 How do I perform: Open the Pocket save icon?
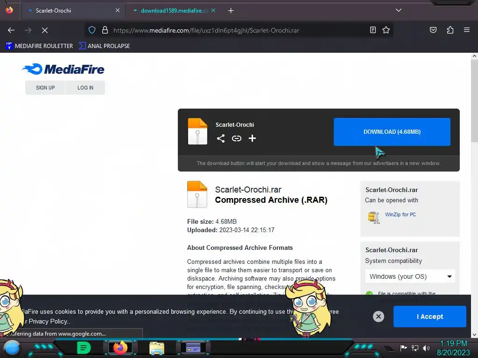click(433, 30)
